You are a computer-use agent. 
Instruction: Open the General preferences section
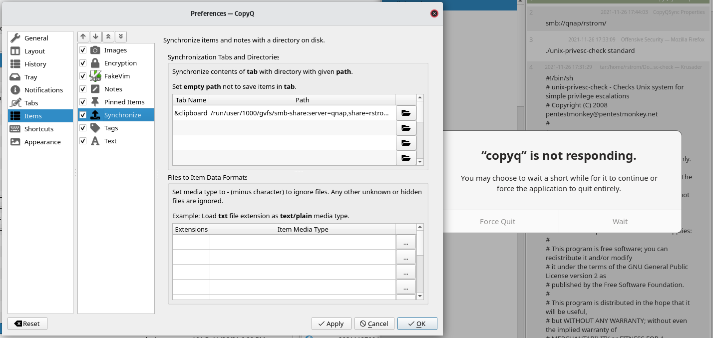(35, 38)
